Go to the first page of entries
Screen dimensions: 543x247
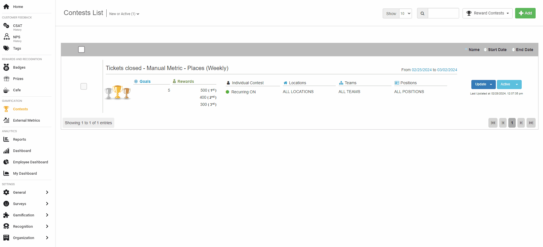(493, 123)
